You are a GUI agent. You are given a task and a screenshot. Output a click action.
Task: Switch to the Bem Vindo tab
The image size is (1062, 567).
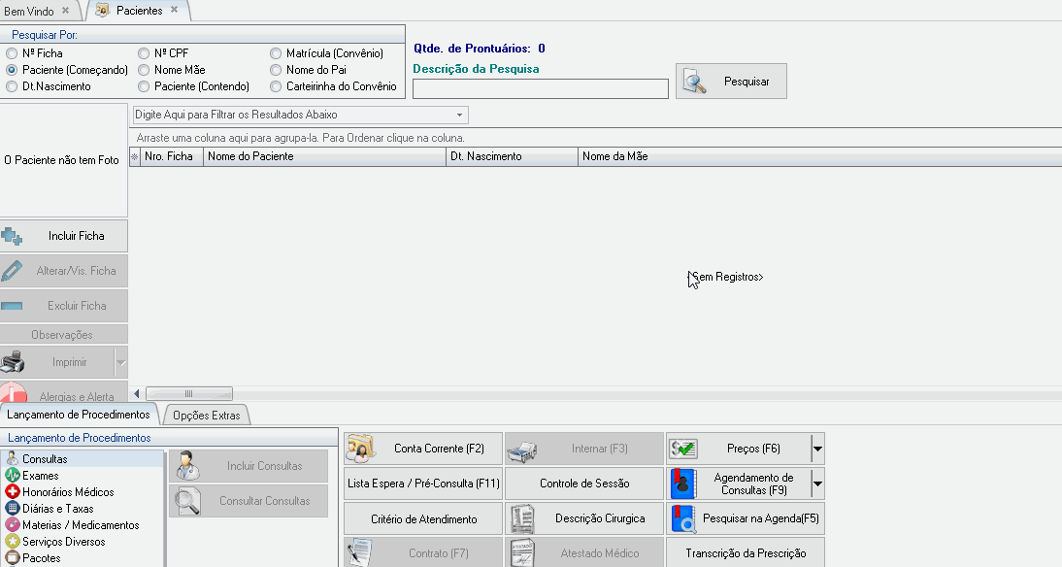pos(29,11)
